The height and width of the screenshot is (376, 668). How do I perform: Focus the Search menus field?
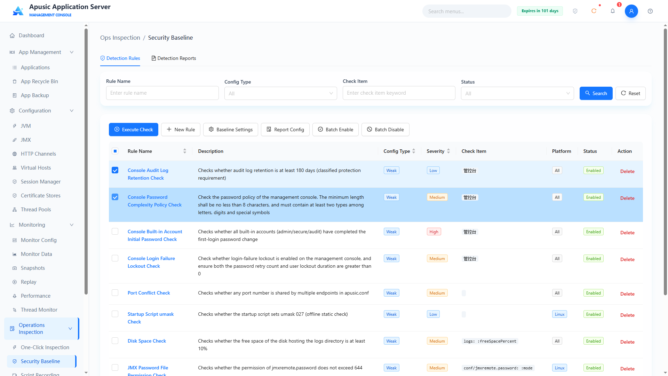467,11
